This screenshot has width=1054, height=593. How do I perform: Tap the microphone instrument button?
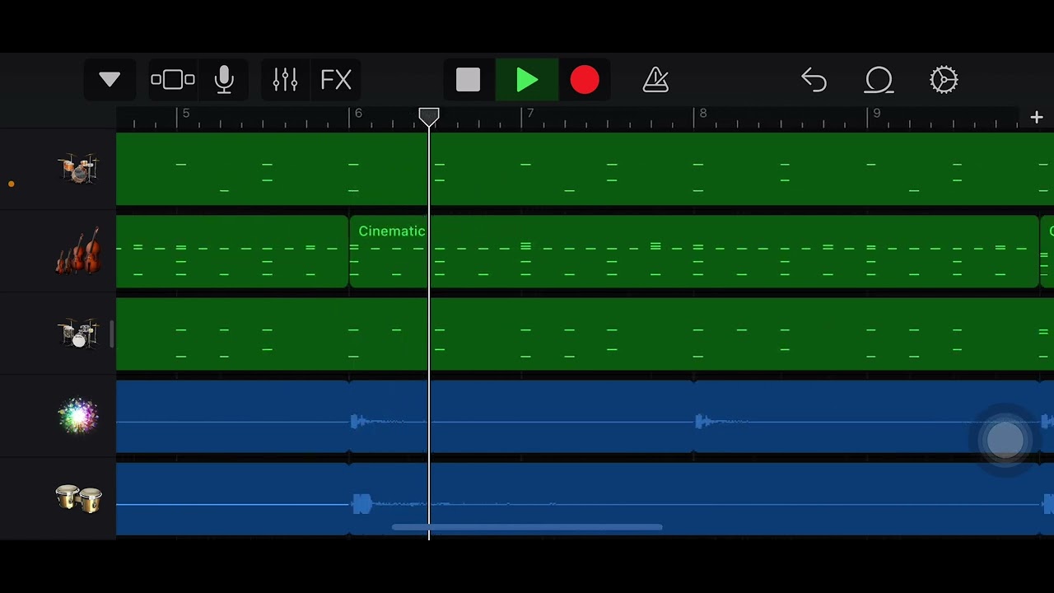(224, 80)
